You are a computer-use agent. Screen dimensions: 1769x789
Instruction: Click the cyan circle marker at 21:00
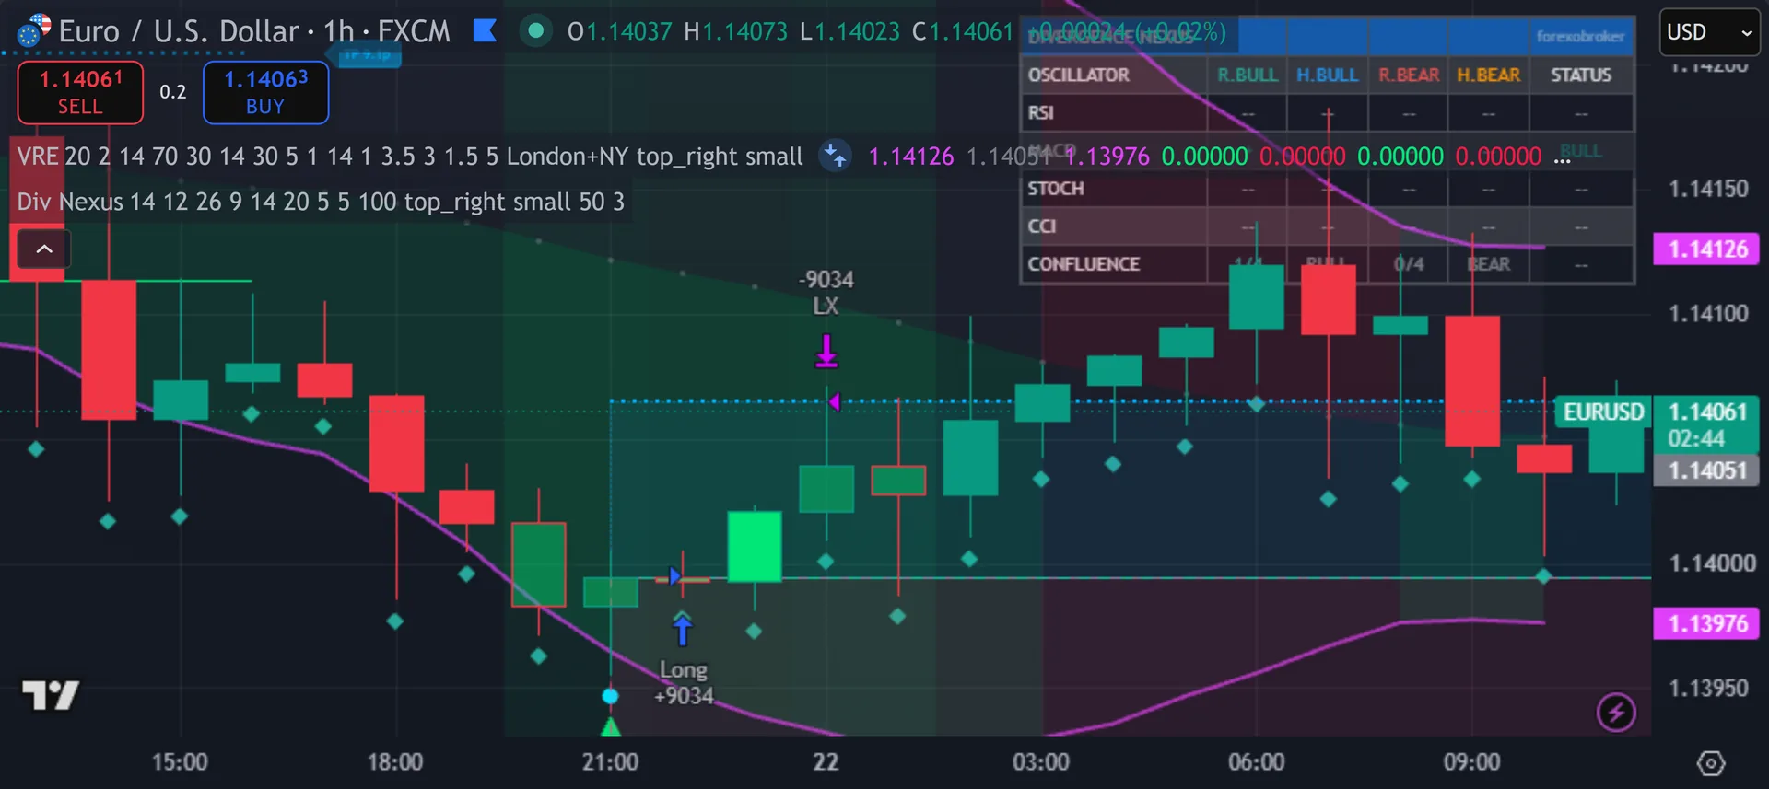(610, 696)
